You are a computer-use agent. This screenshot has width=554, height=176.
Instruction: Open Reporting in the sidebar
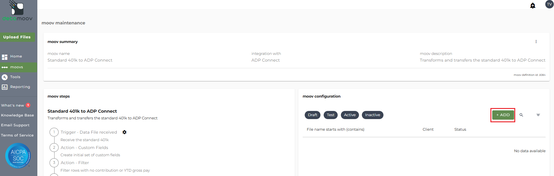click(x=19, y=87)
